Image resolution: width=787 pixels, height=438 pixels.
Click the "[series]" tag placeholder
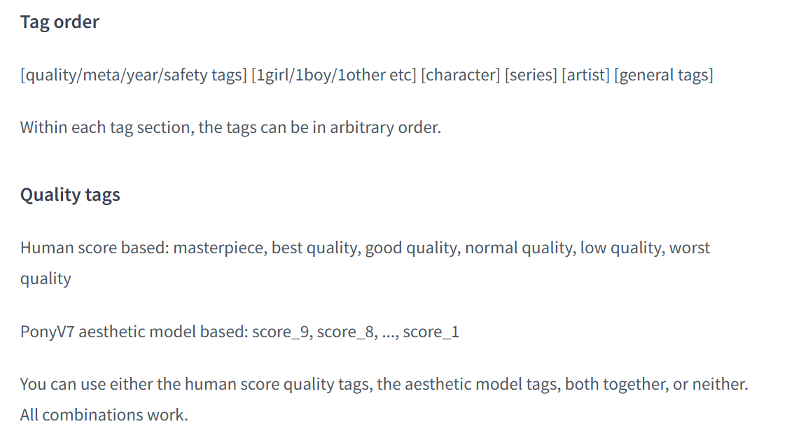coord(530,75)
